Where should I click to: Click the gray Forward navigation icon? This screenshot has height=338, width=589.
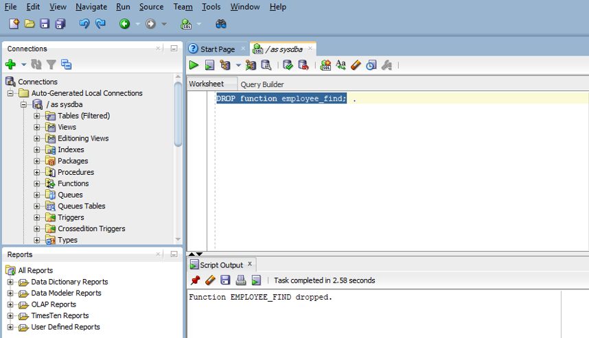click(150, 24)
